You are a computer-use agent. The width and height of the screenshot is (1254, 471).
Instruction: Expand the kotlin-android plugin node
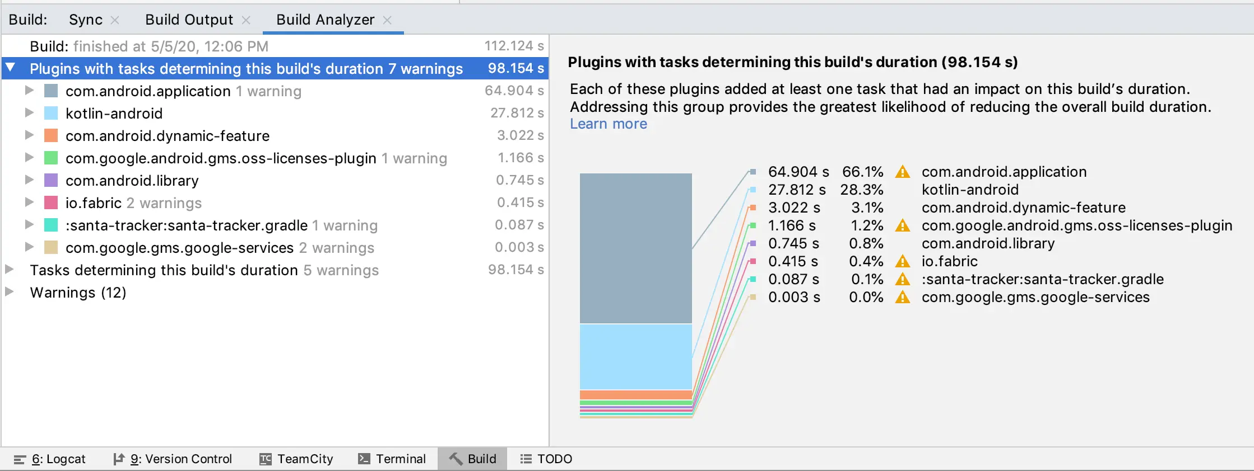pyautogui.click(x=29, y=113)
